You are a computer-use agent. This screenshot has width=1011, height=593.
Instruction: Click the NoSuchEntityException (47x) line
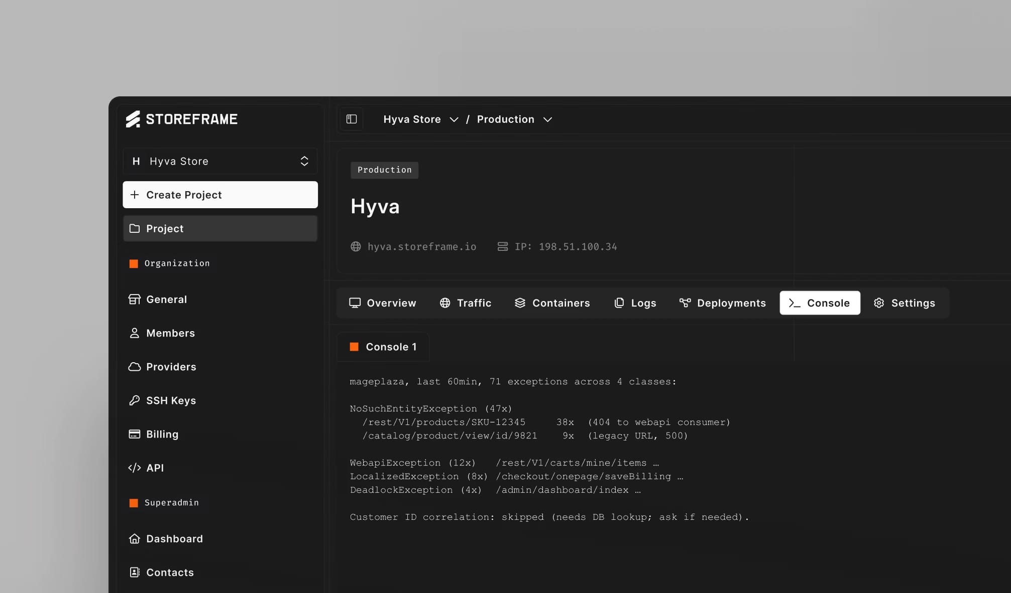431,408
